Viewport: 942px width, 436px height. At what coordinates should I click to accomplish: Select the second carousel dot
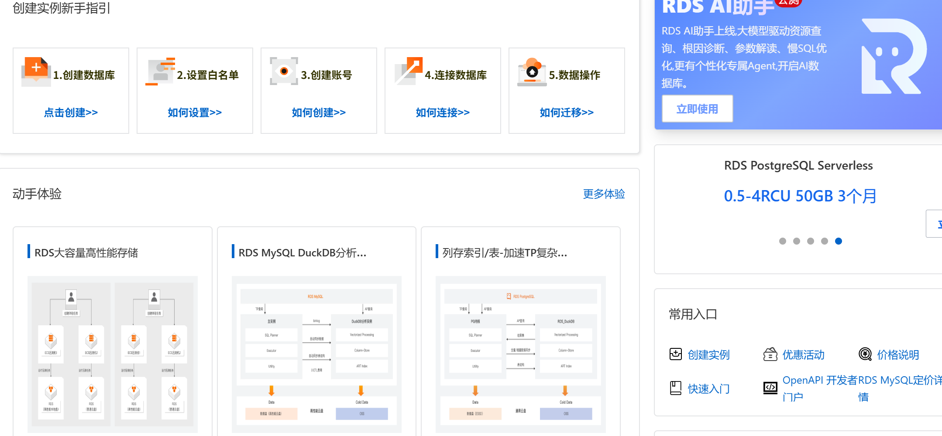797,241
